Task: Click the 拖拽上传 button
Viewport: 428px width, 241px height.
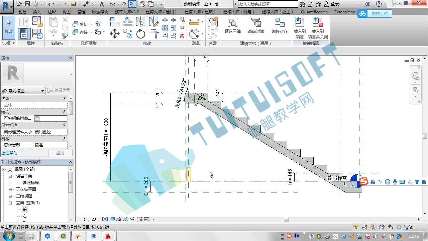Action: [x=374, y=14]
